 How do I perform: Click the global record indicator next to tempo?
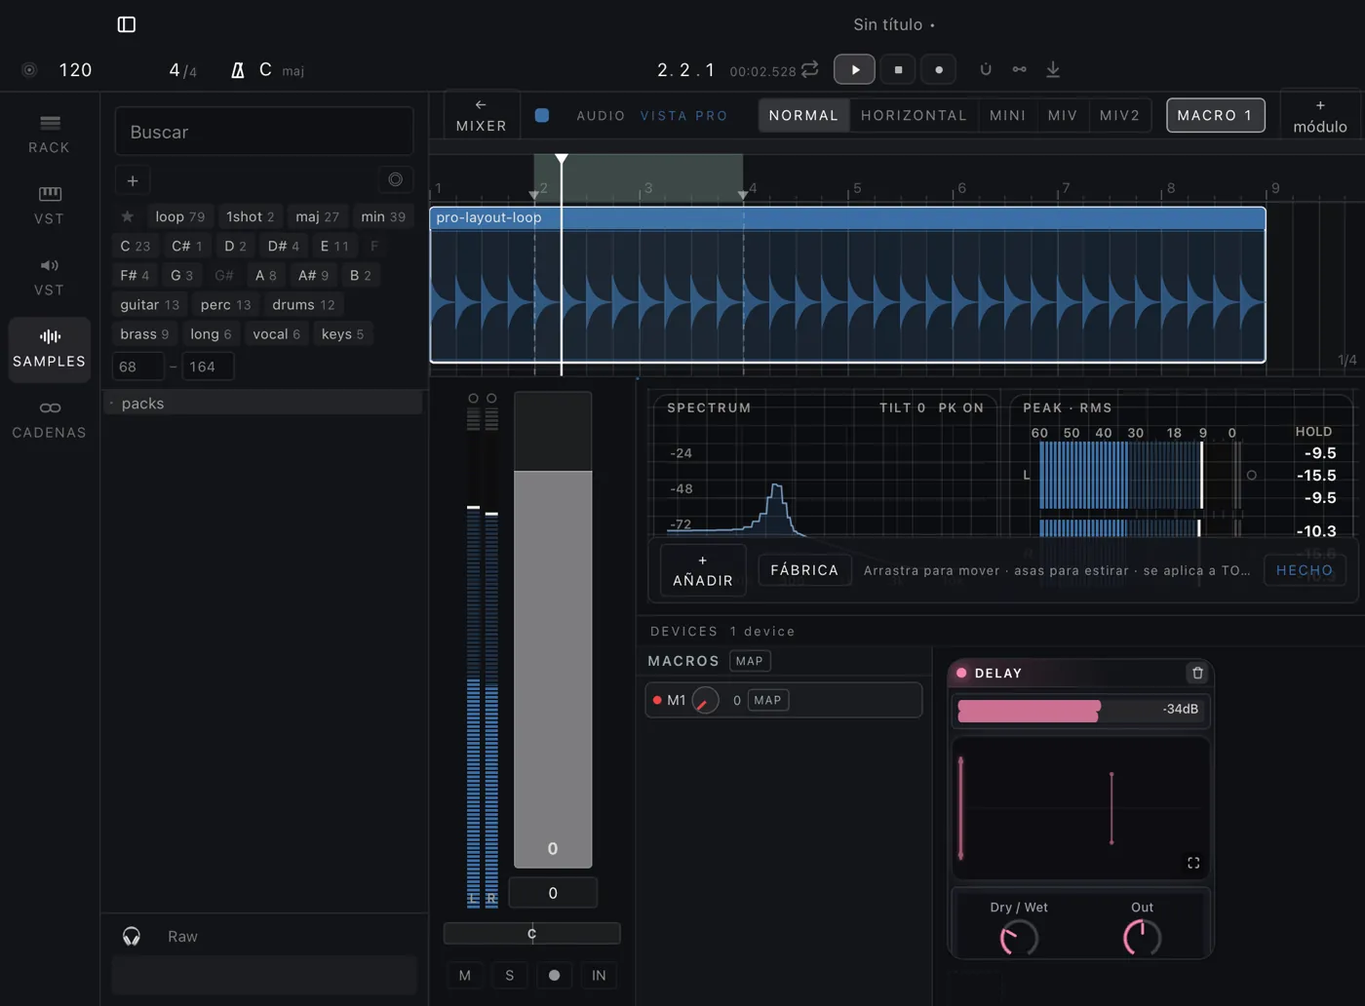(x=29, y=70)
